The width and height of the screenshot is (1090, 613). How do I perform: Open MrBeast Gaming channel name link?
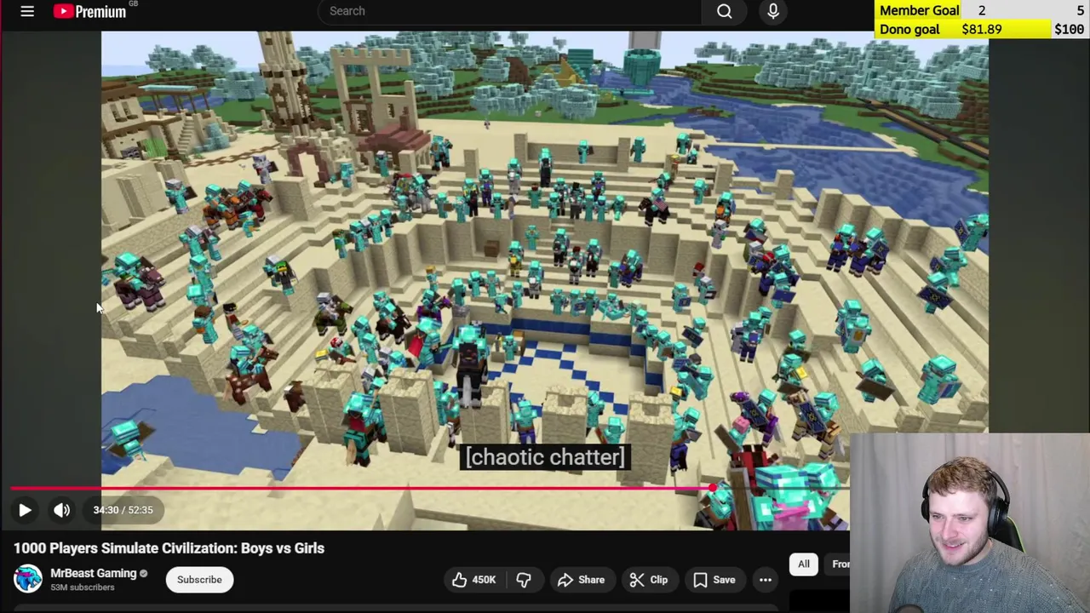pyautogui.click(x=94, y=573)
